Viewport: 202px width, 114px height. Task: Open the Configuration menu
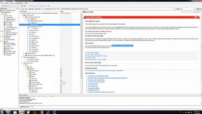[19, 3]
